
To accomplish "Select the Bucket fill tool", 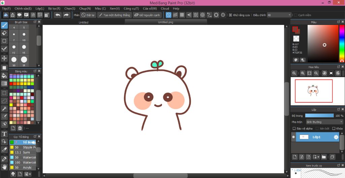I will (4, 75).
